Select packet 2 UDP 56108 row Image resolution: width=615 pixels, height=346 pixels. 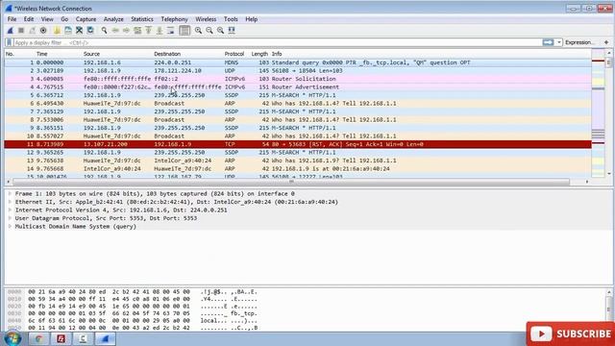[298, 70]
